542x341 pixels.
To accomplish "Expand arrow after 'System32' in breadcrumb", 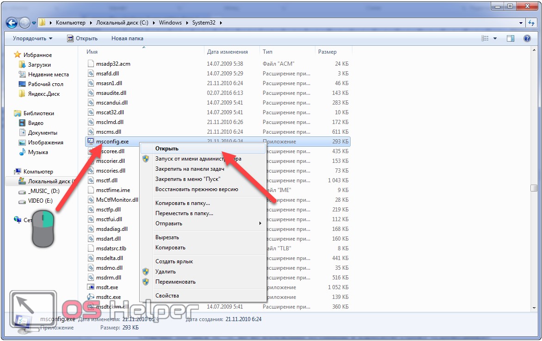I will [221, 23].
